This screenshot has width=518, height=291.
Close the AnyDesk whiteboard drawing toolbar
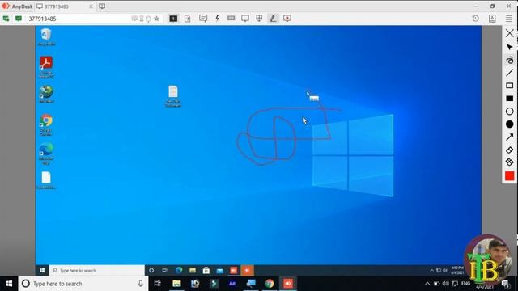(509, 33)
